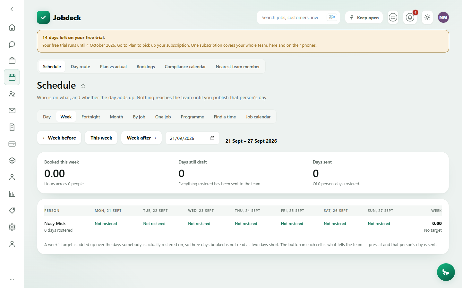The image size is (462, 288).
Task: Select the Fortnight view
Action: [91, 117]
